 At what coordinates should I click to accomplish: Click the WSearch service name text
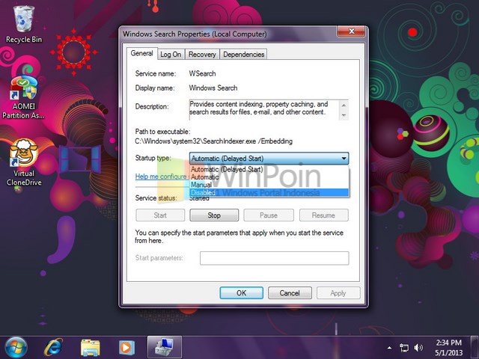[x=202, y=73]
